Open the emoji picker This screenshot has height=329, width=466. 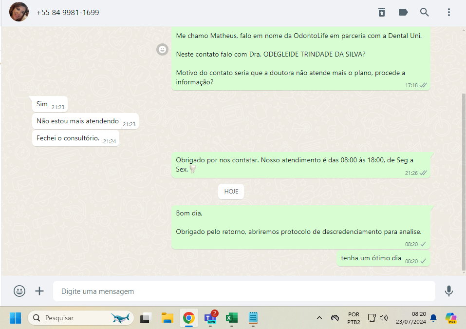tap(19, 291)
